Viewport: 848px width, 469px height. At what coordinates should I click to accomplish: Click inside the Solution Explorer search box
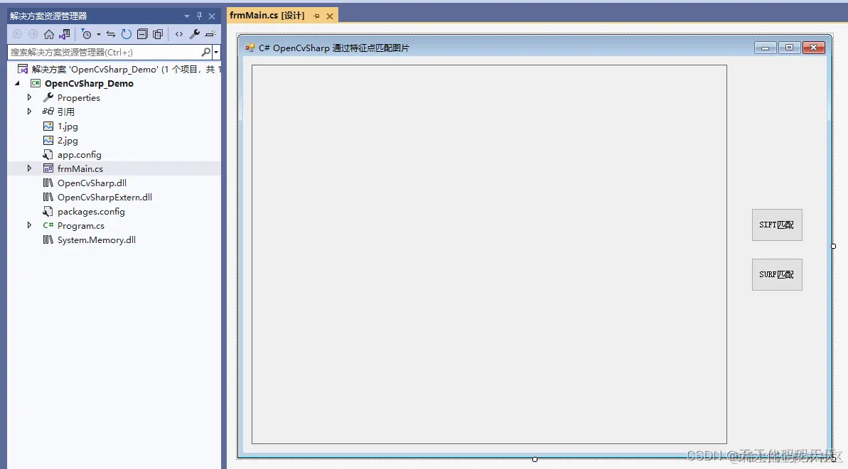100,52
